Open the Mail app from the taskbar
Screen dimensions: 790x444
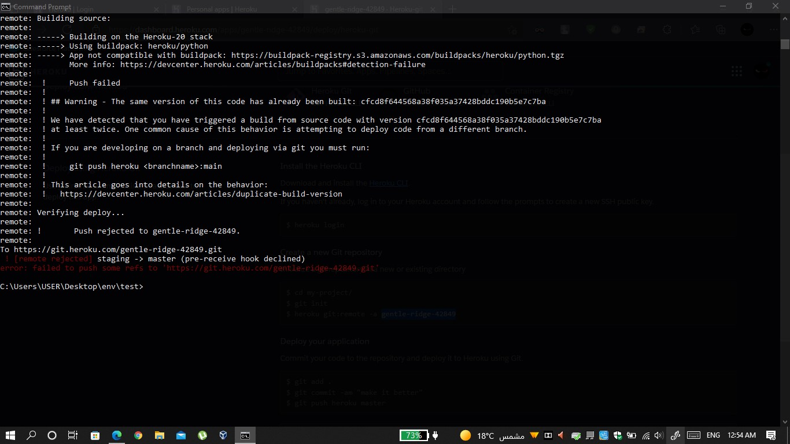point(181,435)
